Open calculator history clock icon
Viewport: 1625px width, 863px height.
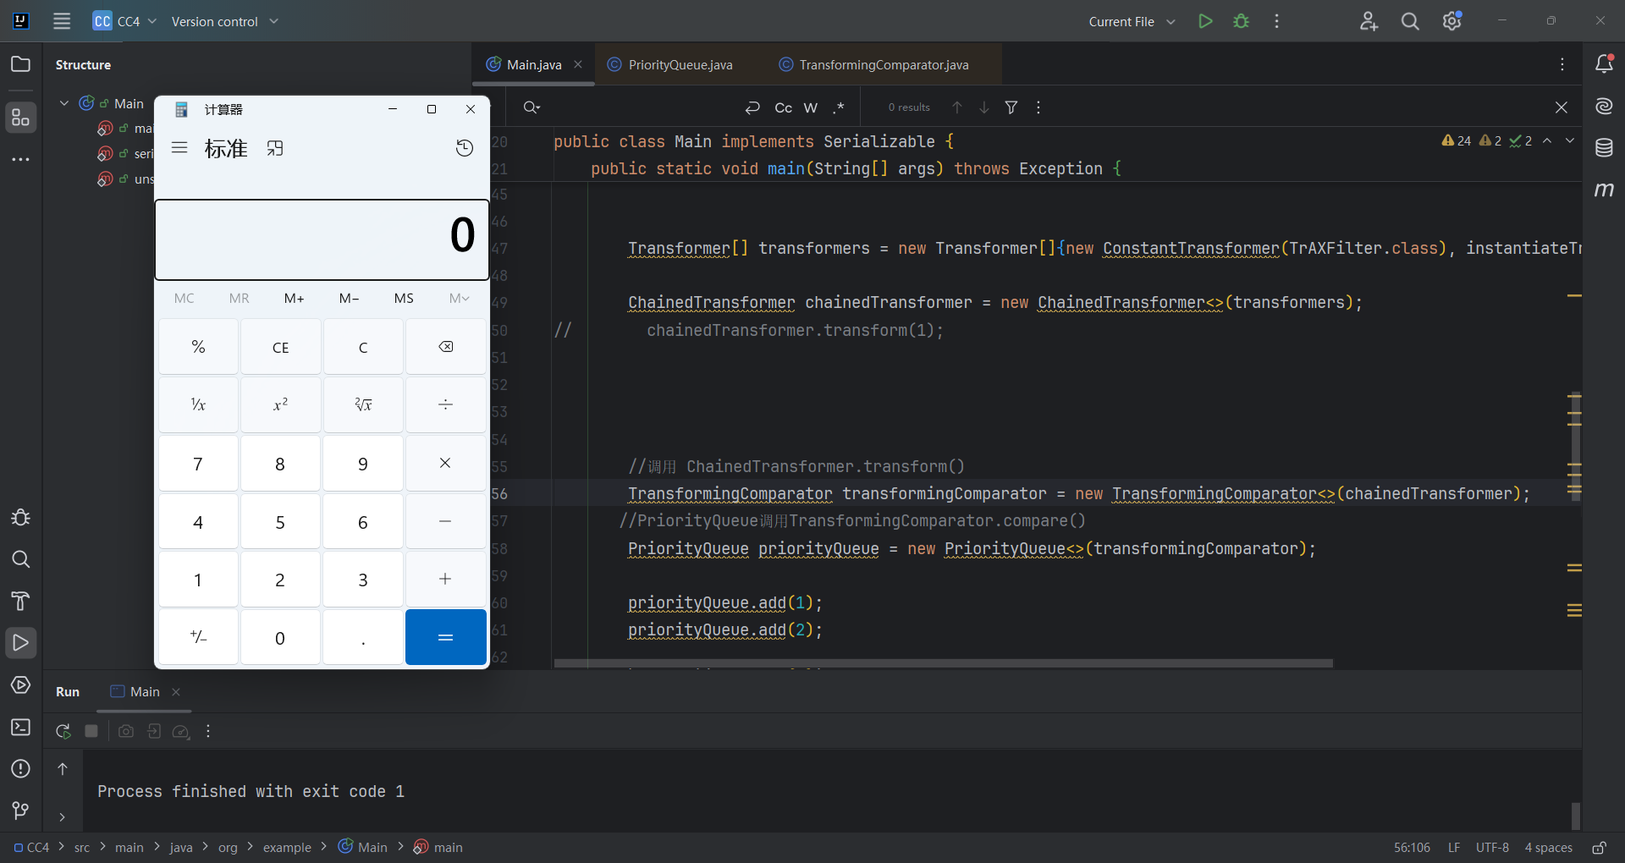(465, 148)
